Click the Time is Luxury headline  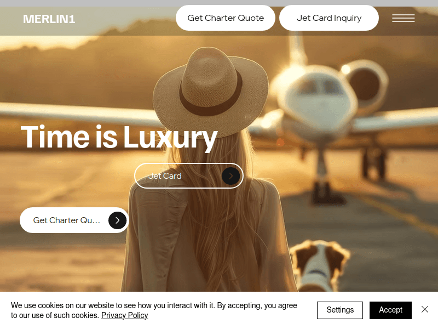point(119,137)
